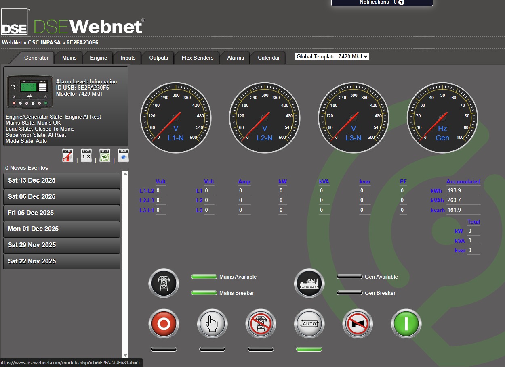Click the Total header
Screen dimensions: 505x367
(x=474, y=222)
